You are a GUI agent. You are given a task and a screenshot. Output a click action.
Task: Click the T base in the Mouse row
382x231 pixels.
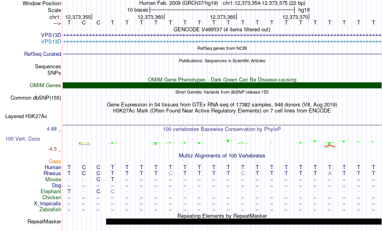click(x=113, y=180)
